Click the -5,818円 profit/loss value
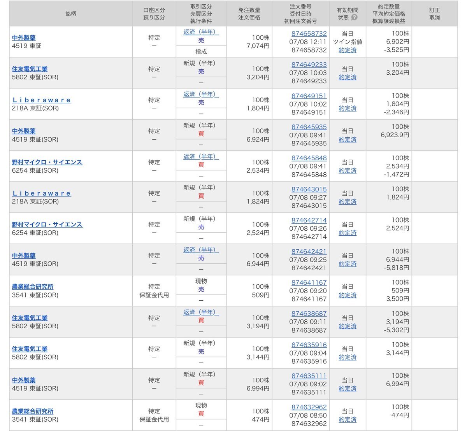 (x=396, y=268)
